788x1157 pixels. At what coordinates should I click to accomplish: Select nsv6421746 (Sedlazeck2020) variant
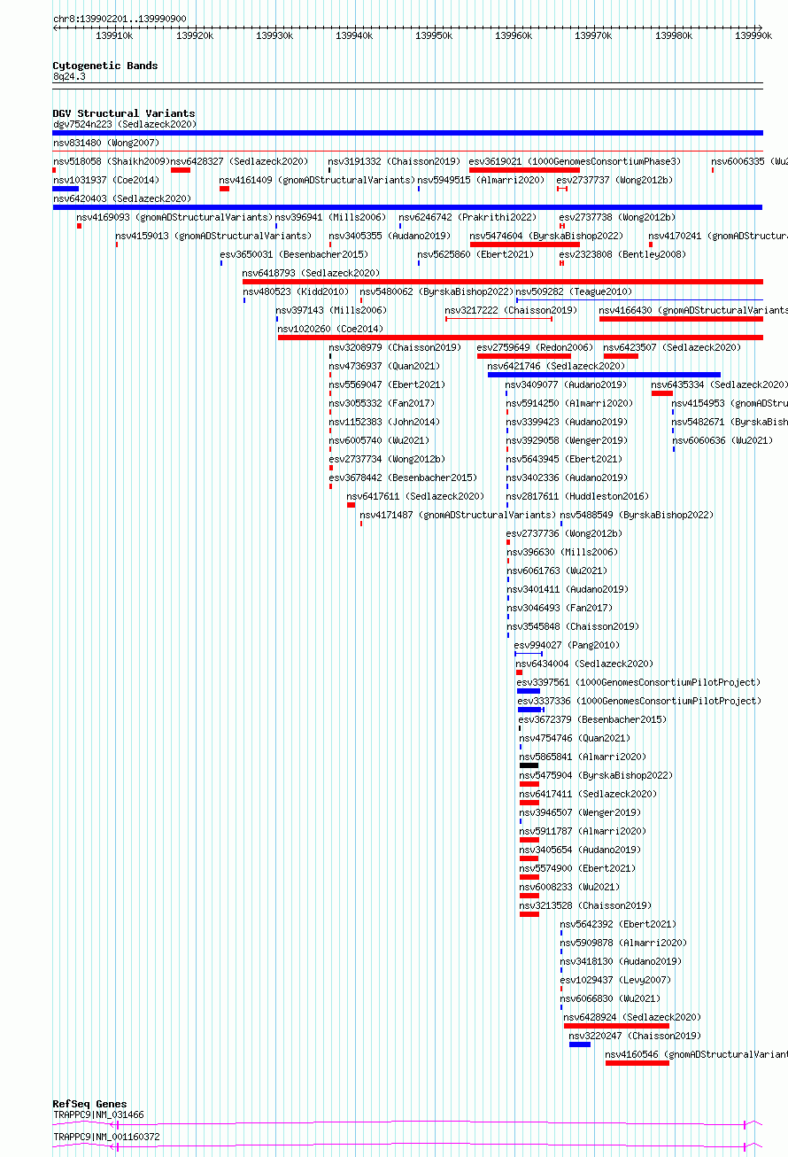click(556, 366)
